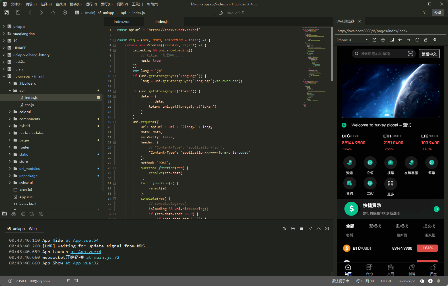Open link at main.js:72
This screenshot has height=286, width=448.
tap(103, 257)
